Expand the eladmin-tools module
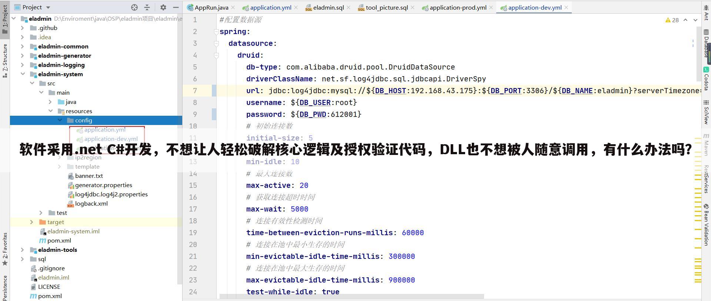 (x=23, y=250)
